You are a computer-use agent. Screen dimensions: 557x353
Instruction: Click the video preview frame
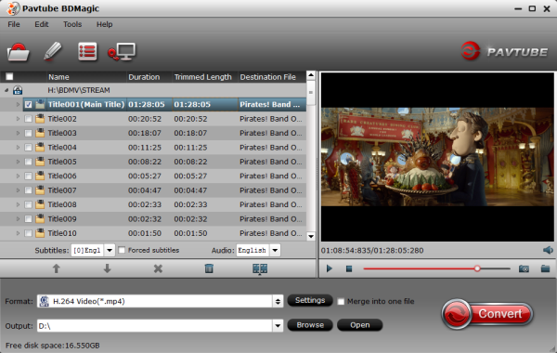tap(437, 157)
